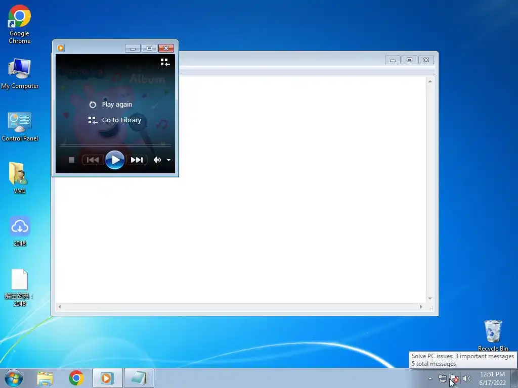Viewport: 518px width, 388px height.
Task: Skip to next track in media player
Action: click(x=137, y=160)
